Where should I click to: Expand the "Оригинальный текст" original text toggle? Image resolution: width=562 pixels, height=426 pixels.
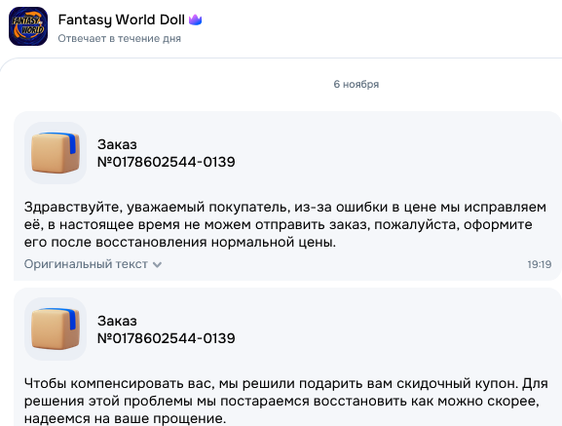coord(93,264)
